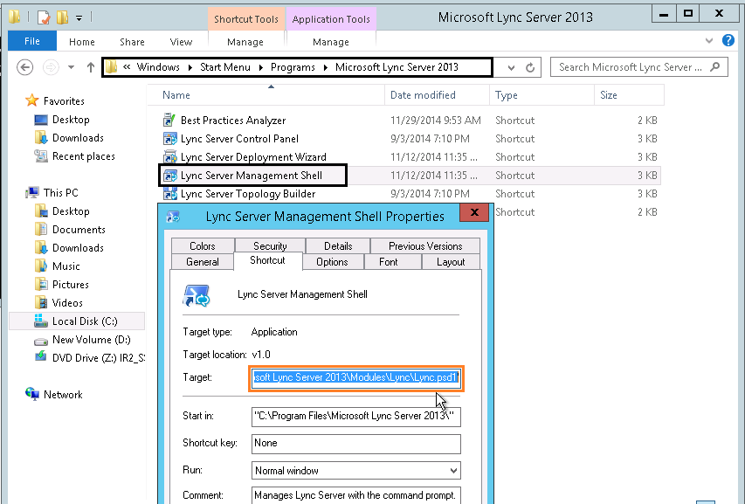The image size is (745, 504).
Task: Click the Help question mark icon
Action: point(728,40)
